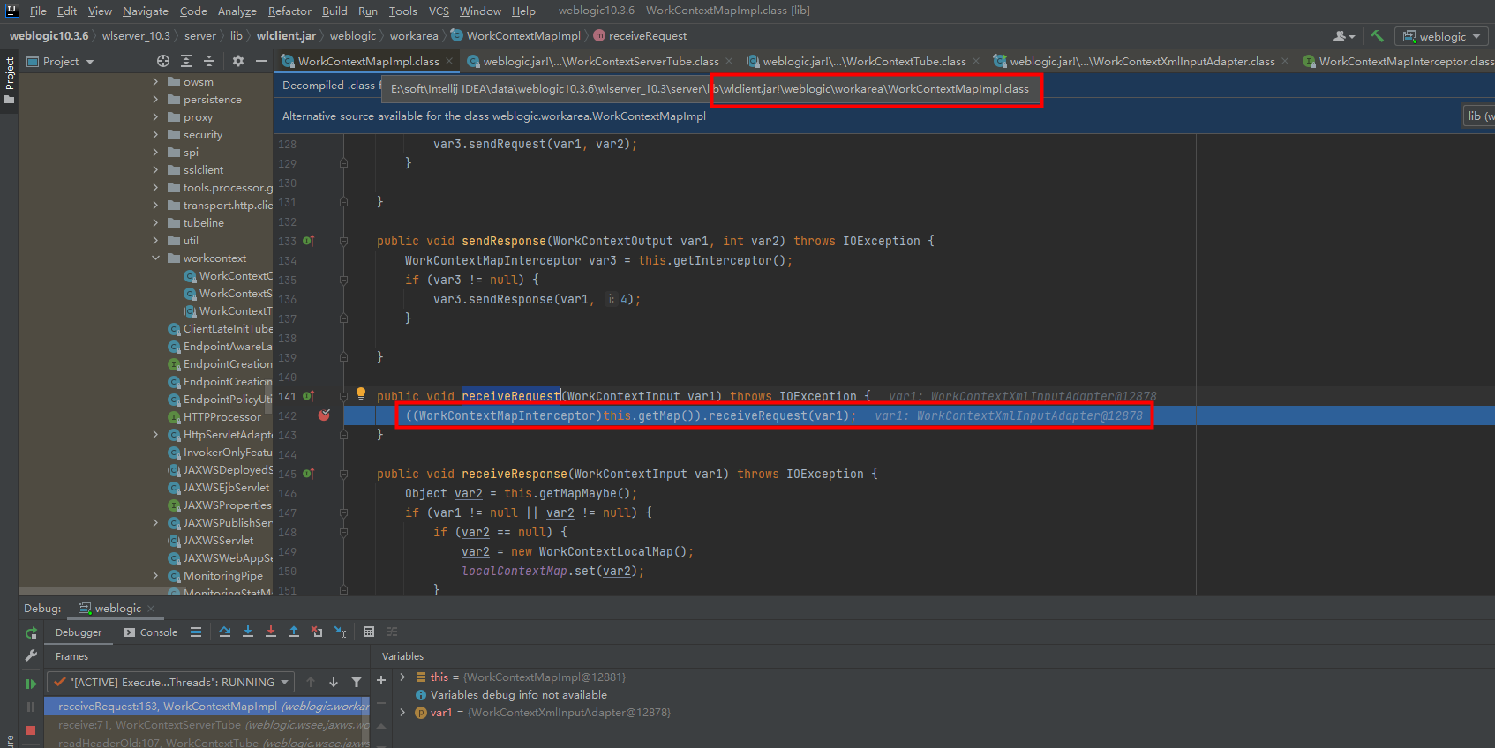Toggle breakpoint on line 142
Image resolution: width=1495 pixels, height=748 pixels.
324,415
